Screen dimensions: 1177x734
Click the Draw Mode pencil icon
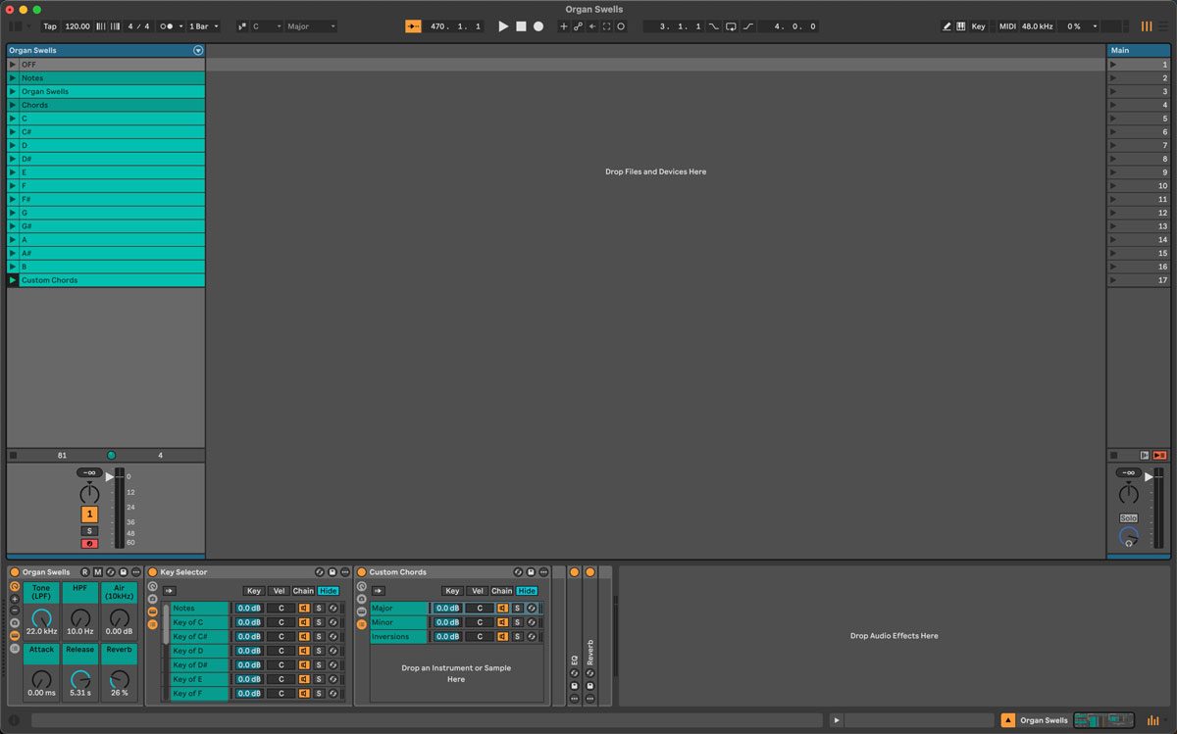pyautogui.click(x=947, y=26)
